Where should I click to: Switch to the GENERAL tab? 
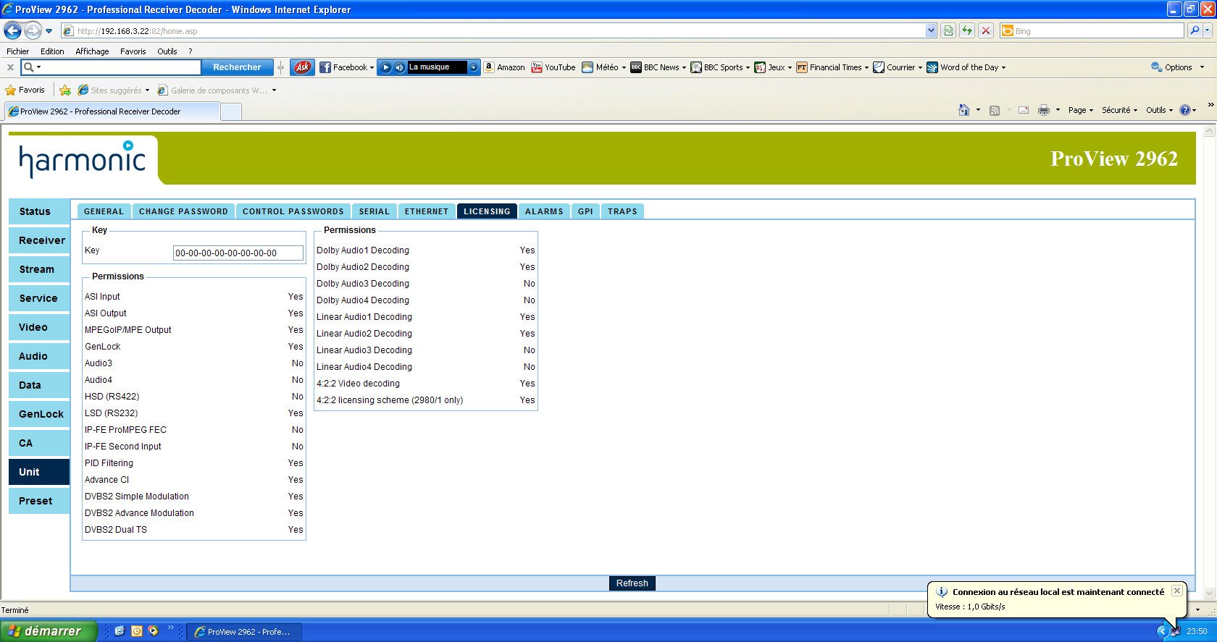click(104, 211)
